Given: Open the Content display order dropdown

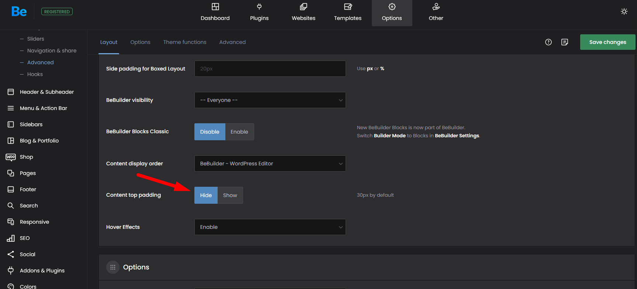Looking at the screenshot, I should coord(270,164).
